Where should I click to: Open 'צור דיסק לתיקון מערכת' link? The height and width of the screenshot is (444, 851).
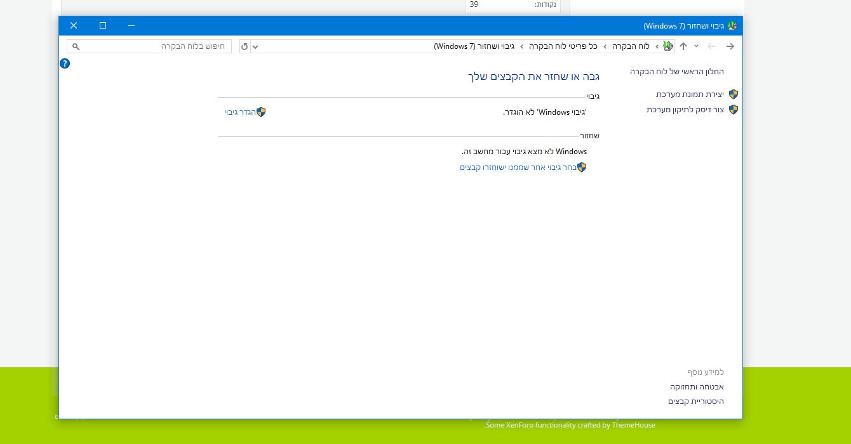point(685,110)
